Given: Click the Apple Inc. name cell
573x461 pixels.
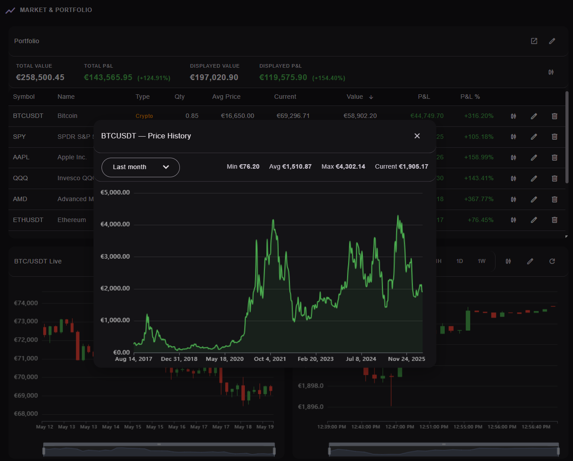Looking at the screenshot, I should pyautogui.click(x=72, y=157).
